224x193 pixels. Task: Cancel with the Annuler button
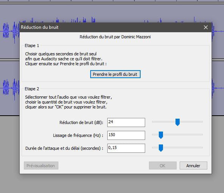(193, 166)
